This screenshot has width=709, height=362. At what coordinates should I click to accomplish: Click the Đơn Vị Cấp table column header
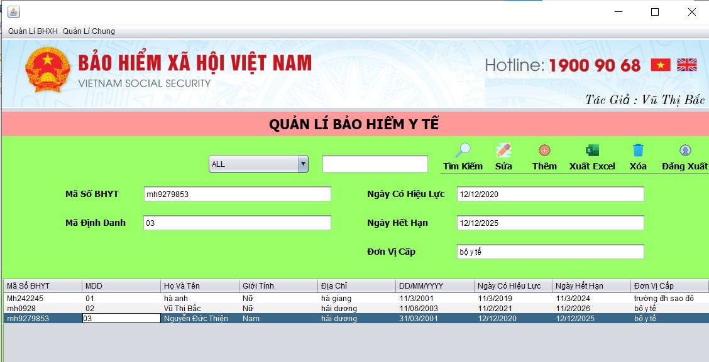[669, 285]
